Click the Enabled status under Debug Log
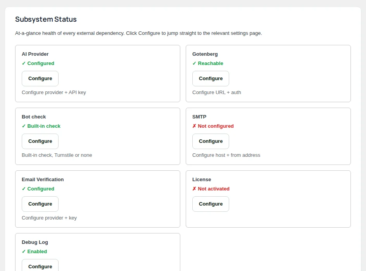Image resolution: width=366 pixels, height=271 pixels. click(x=34, y=251)
